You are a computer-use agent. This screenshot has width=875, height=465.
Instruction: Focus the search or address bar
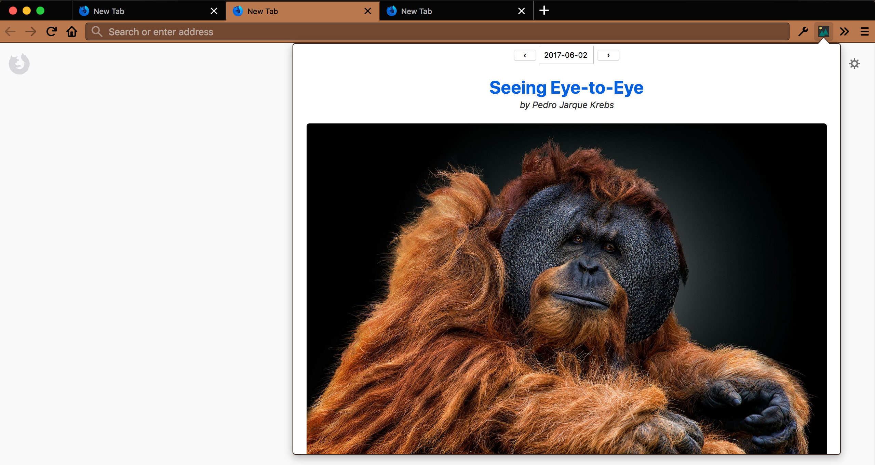[x=437, y=32]
